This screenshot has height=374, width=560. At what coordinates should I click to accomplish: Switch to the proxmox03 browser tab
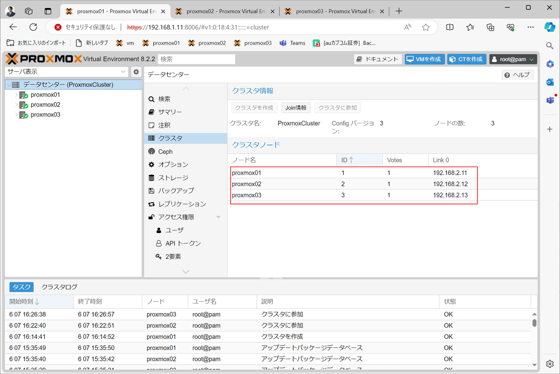tap(334, 11)
